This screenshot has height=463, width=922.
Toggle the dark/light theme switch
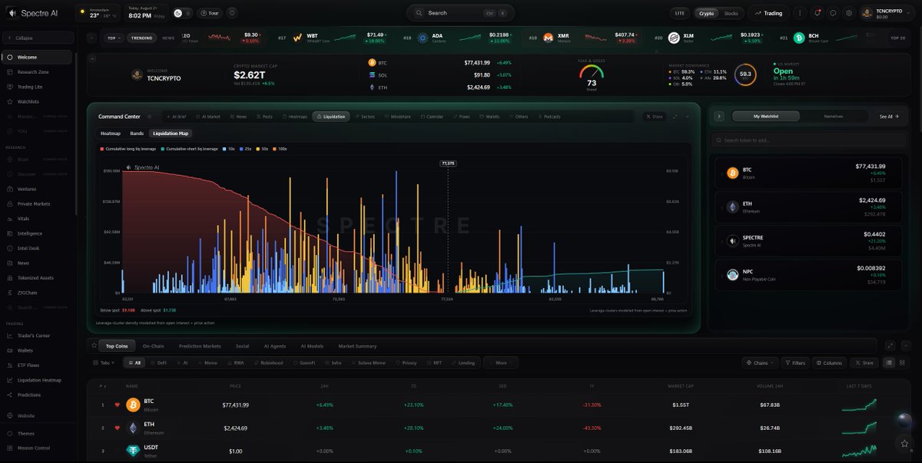click(183, 13)
